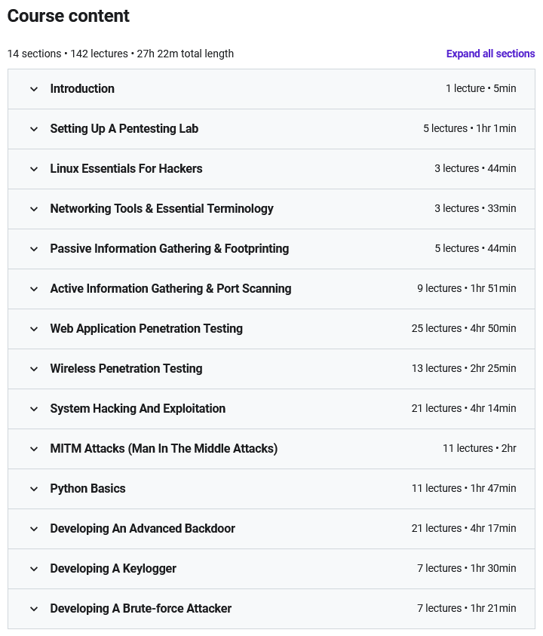The height and width of the screenshot is (636, 543).
Task: Click Developing An Advanced Backdoor title
Action: pyautogui.click(x=143, y=529)
